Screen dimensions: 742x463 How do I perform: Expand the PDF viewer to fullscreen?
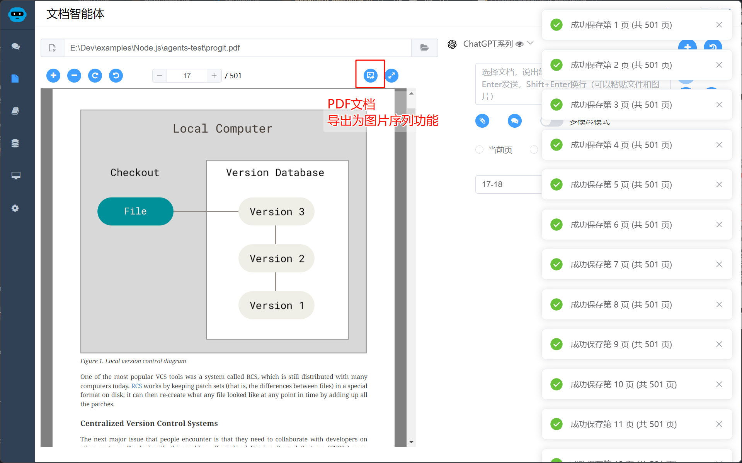[x=391, y=75]
